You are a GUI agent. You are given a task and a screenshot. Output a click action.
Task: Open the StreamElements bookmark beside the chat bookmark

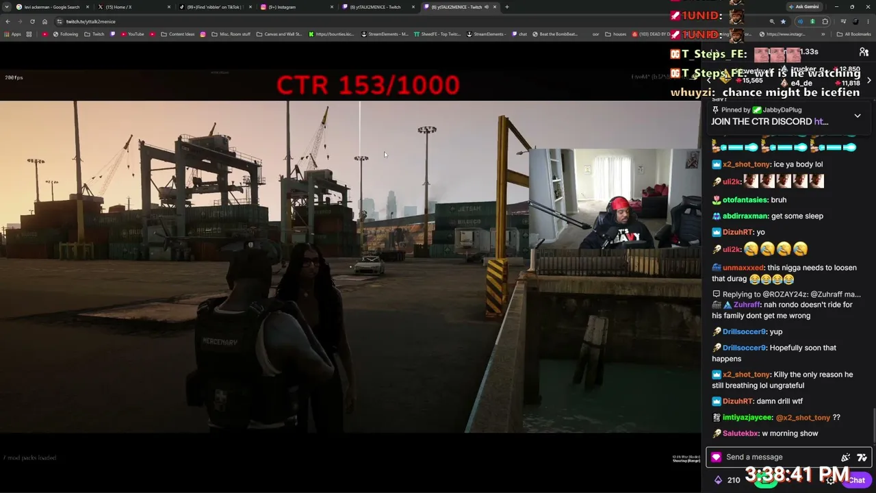pyautogui.click(x=485, y=34)
